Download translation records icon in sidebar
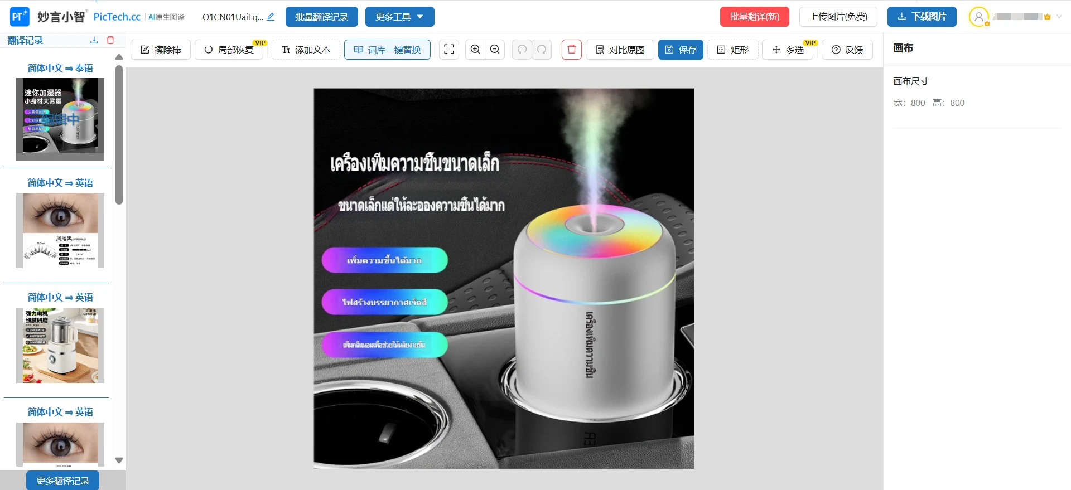The image size is (1071, 490). pyautogui.click(x=94, y=40)
